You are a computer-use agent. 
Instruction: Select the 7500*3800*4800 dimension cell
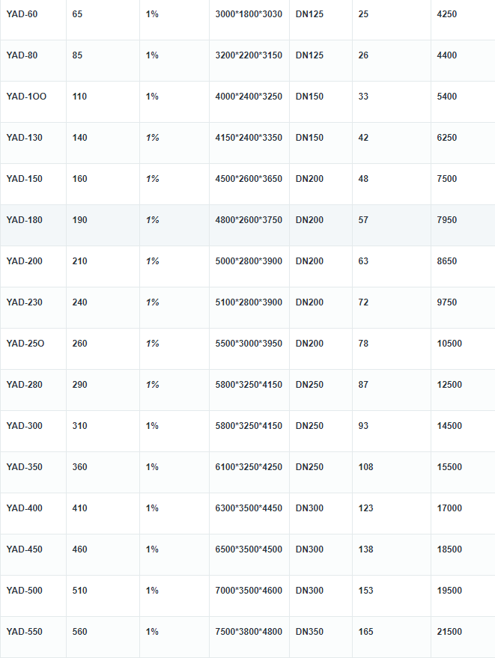(x=249, y=632)
